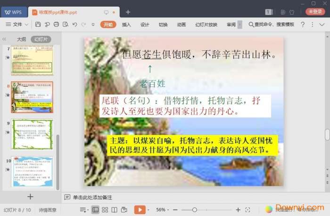This screenshot has height=216, width=330.
Task: Click the 诗情画意 theme label
Action: tap(48, 210)
